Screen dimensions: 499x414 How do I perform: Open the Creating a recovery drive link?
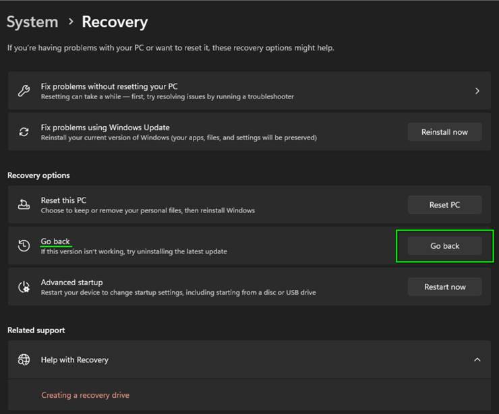[85, 395]
